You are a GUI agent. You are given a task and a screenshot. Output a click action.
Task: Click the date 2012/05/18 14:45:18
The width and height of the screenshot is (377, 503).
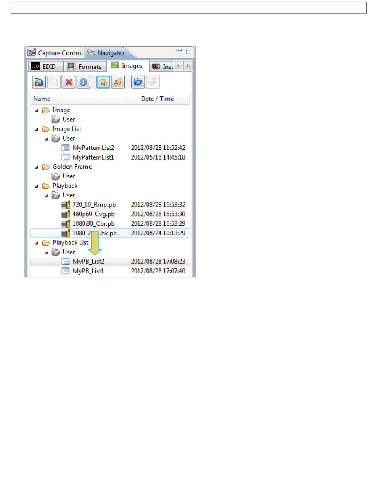point(158,157)
